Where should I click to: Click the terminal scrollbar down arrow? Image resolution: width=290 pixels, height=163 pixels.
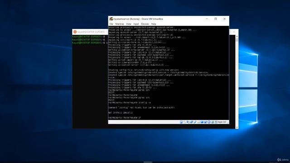237,127
